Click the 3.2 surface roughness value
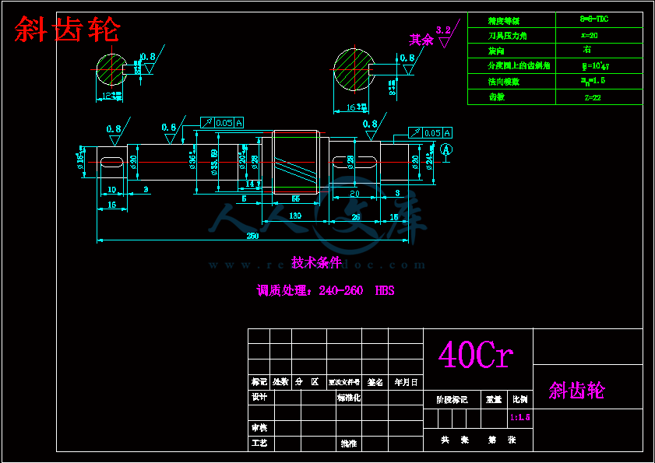 coord(443,30)
